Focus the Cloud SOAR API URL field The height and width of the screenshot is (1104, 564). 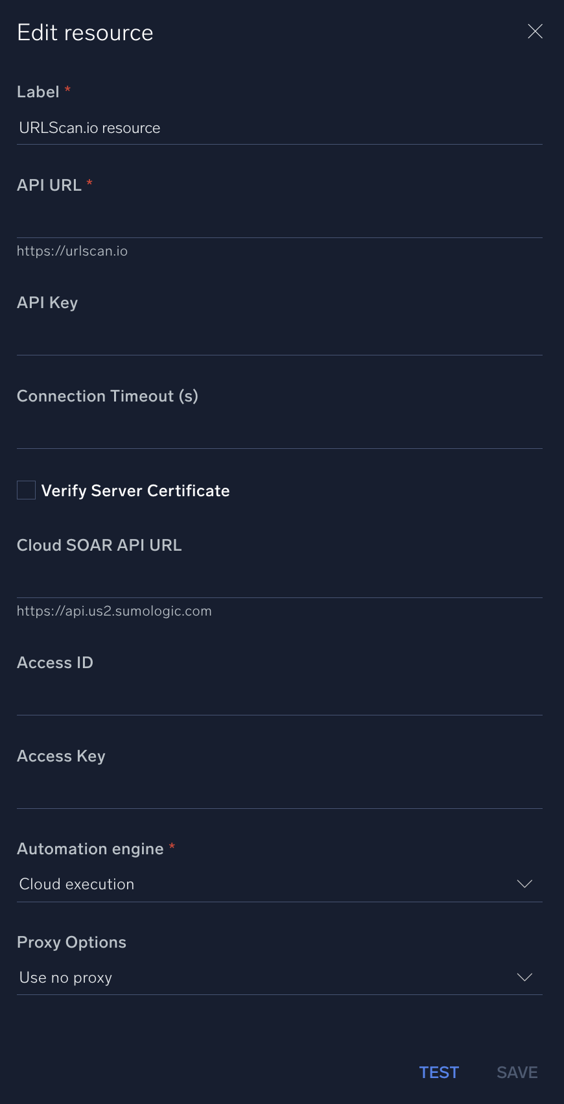279,581
